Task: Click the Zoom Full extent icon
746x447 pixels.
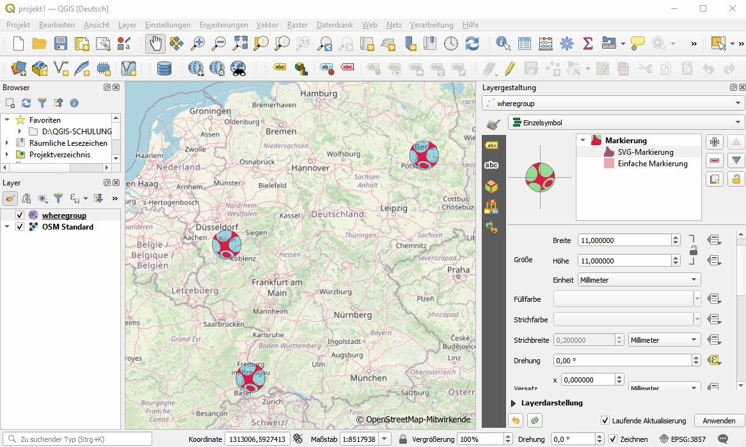Action: point(239,44)
